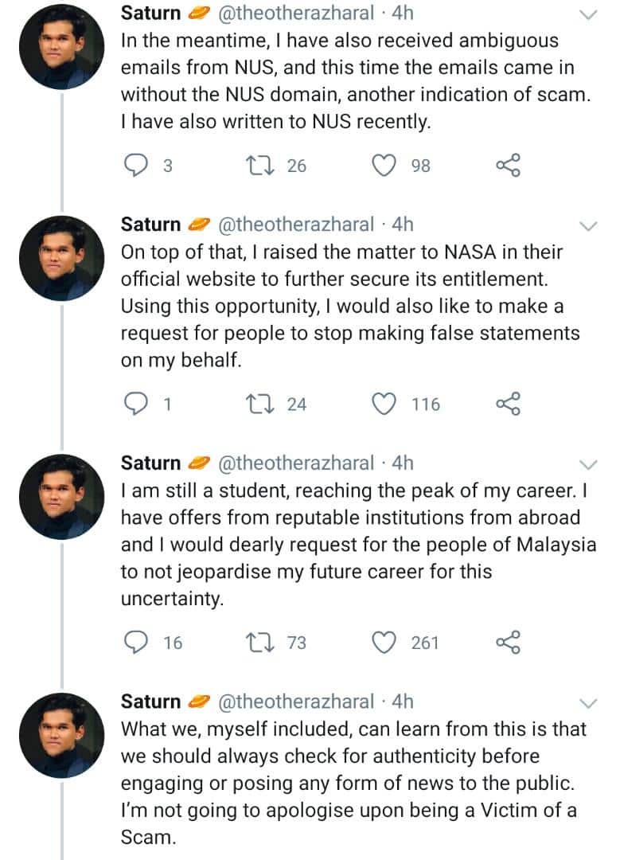Reply to the tweet with 16 replies
The image size is (620, 860).
[135, 643]
